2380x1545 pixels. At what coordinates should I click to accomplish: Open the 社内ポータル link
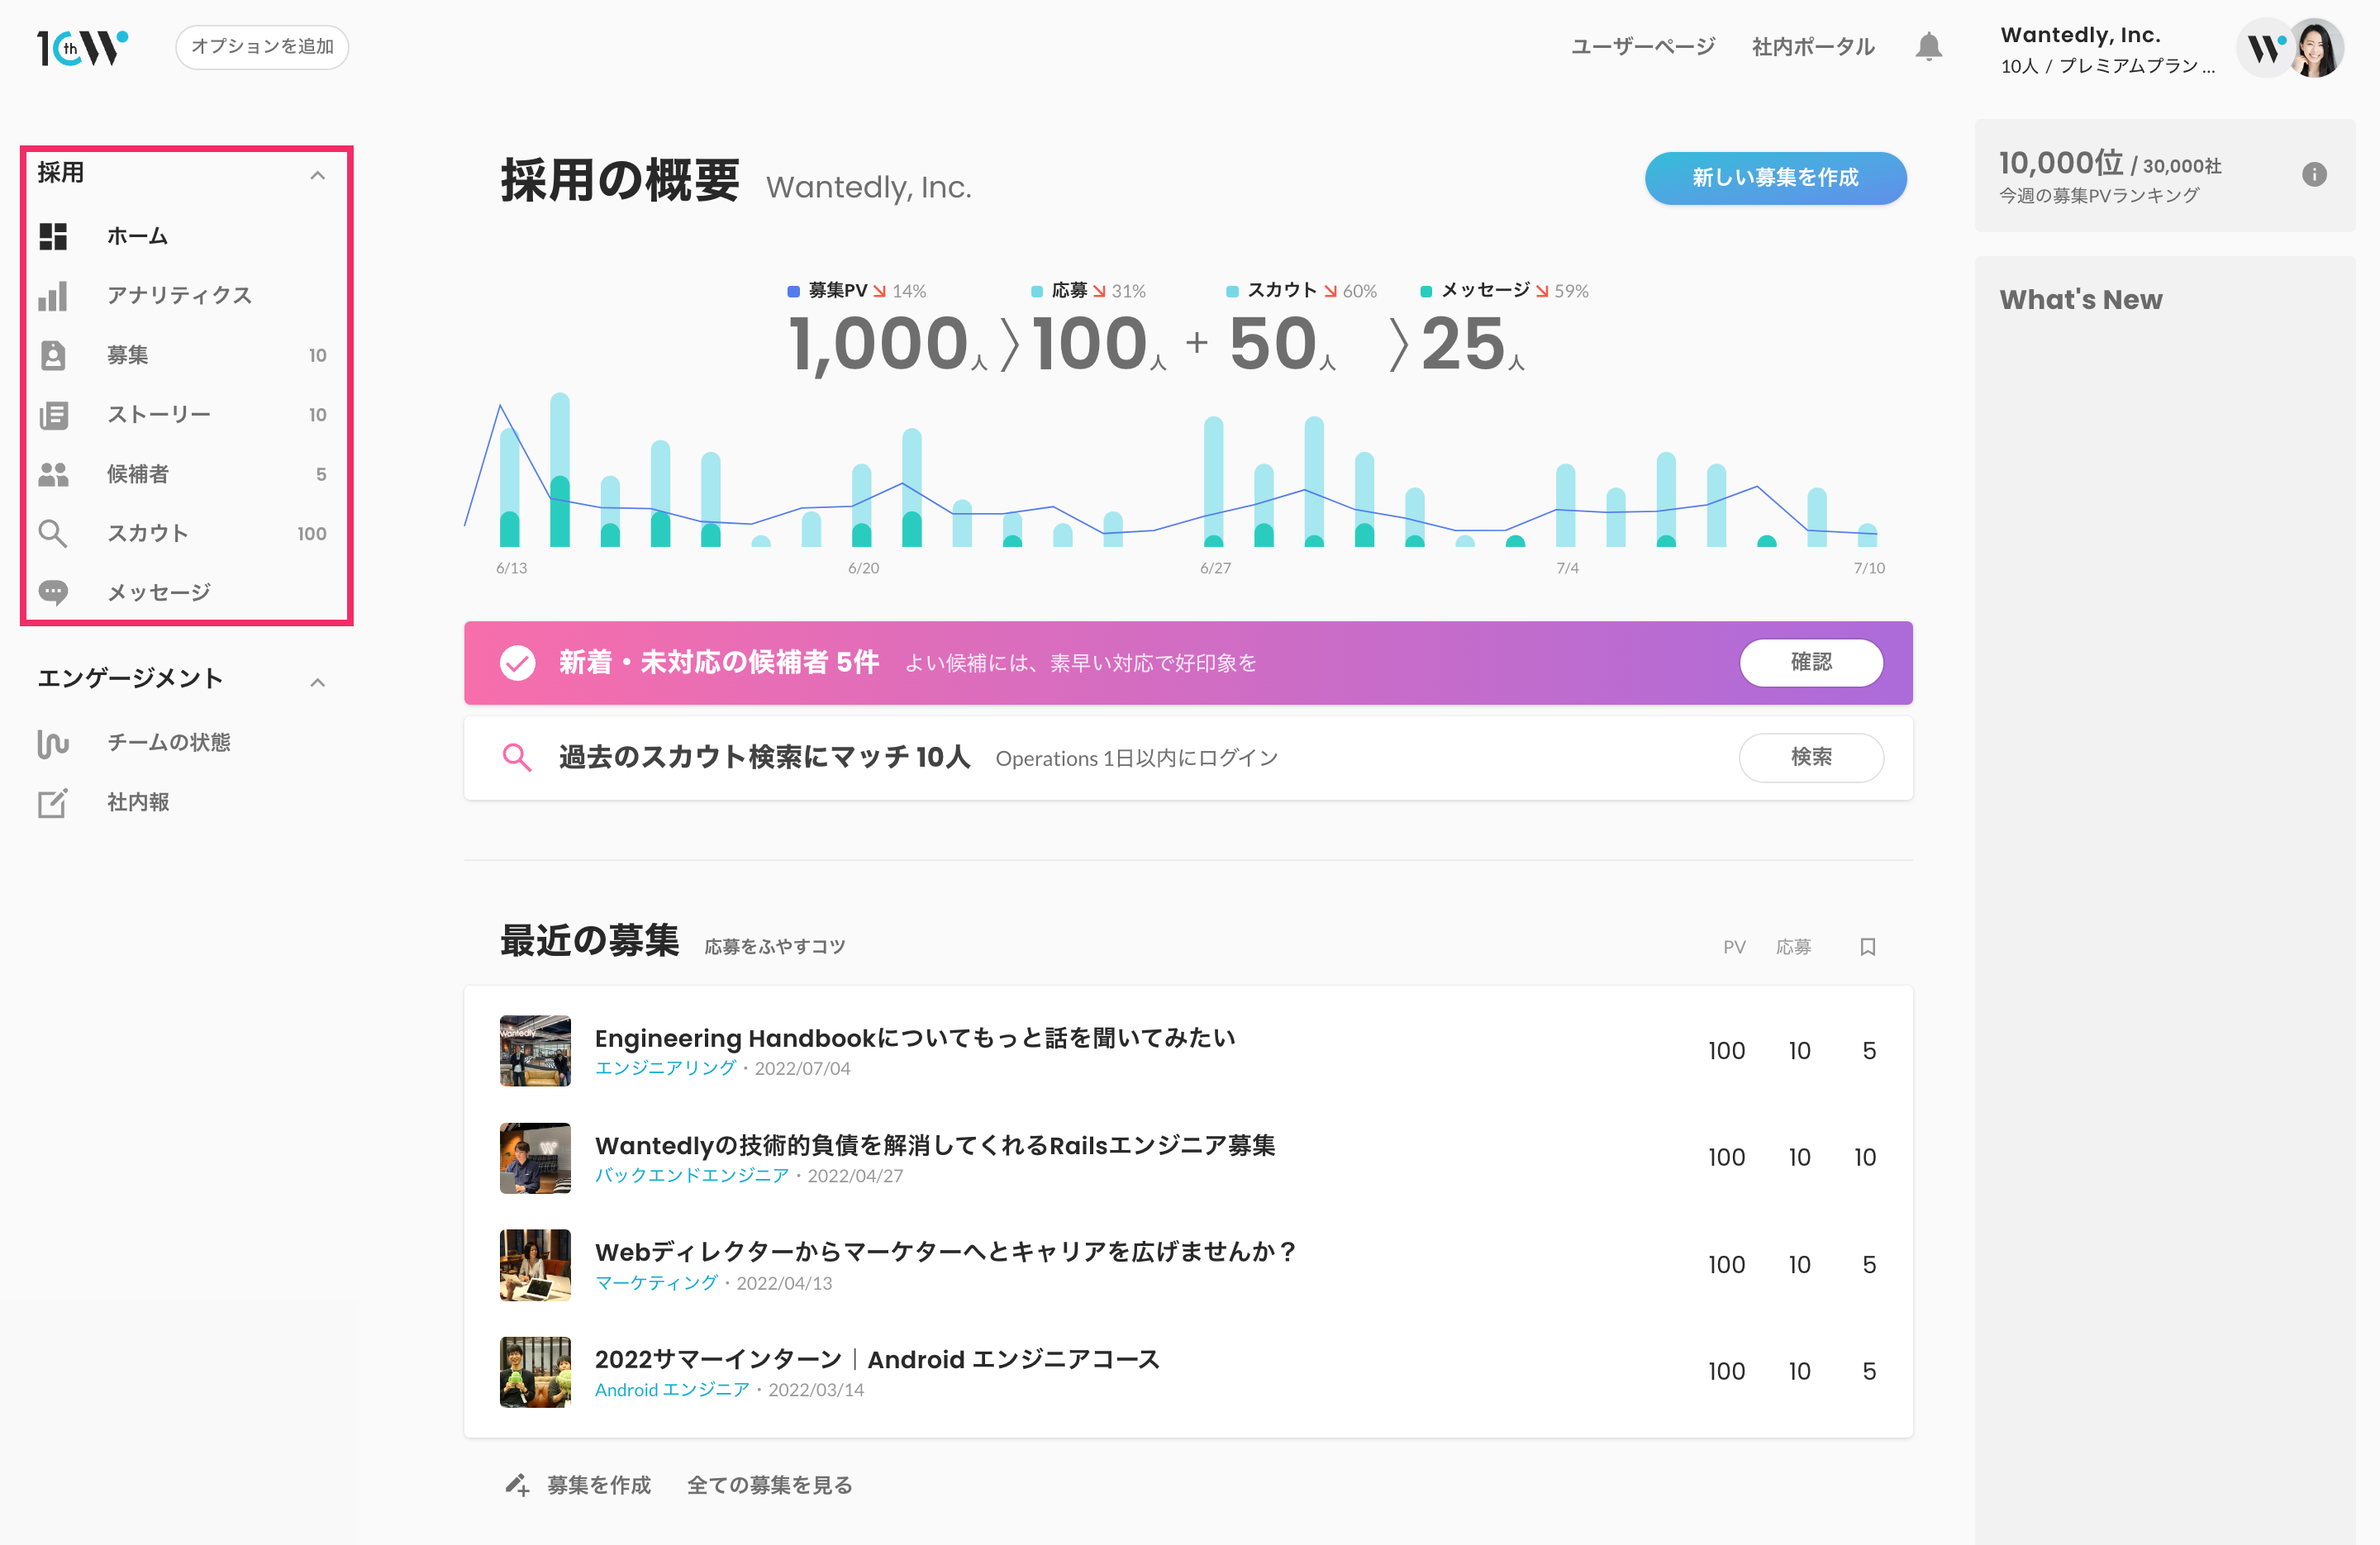[x=1813, y=47]
